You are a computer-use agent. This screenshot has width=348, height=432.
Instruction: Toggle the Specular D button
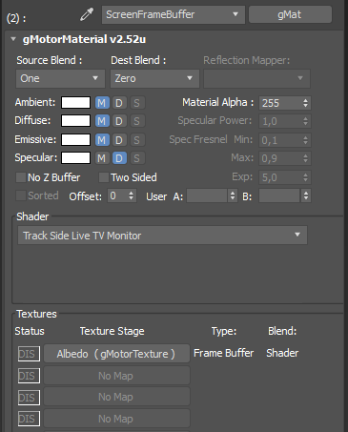point(119,158)
